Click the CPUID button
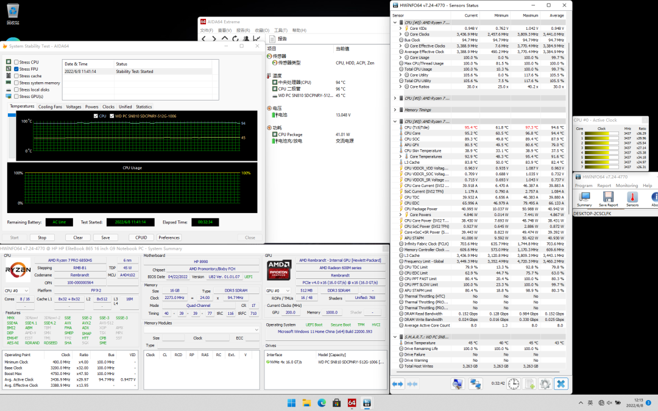The image size is (658, 411). 141,237
